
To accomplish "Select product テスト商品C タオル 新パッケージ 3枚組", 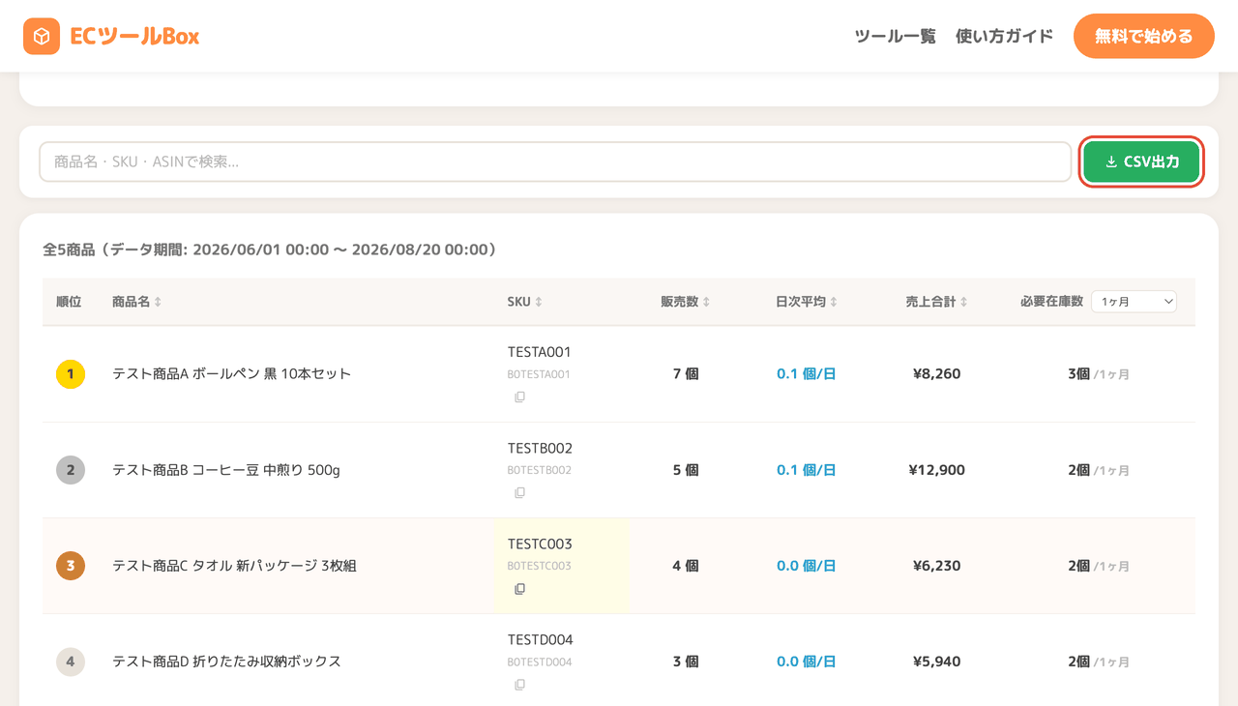I will 235,566.
